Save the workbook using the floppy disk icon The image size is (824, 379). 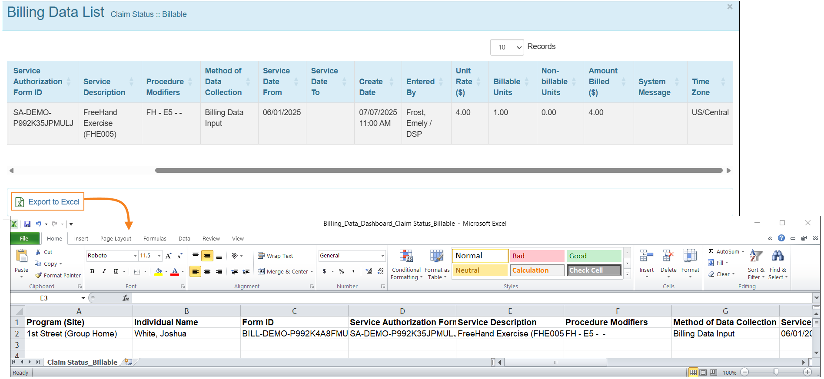click(x=27, y=224)
